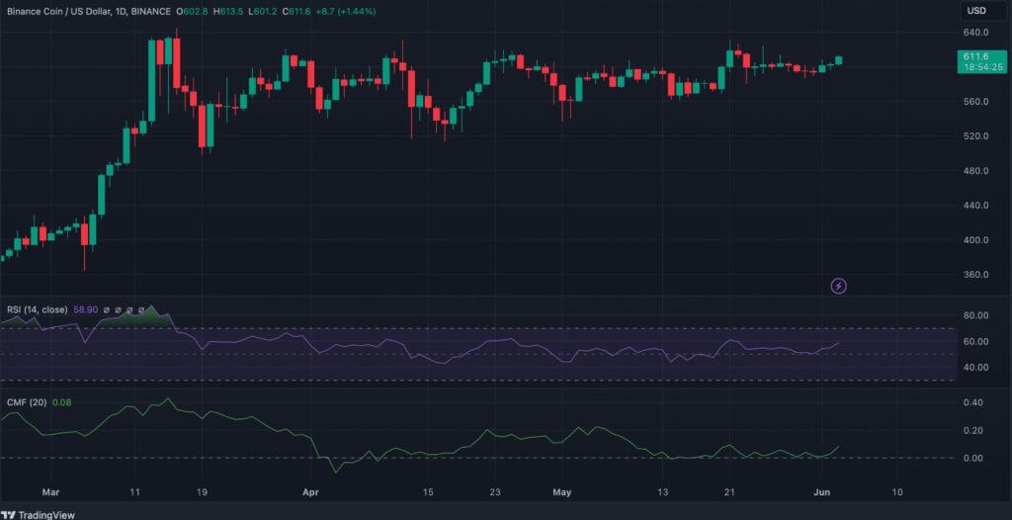
Task: Select the RSI (14, close) indicator label
Action: [x=37, y=310]
